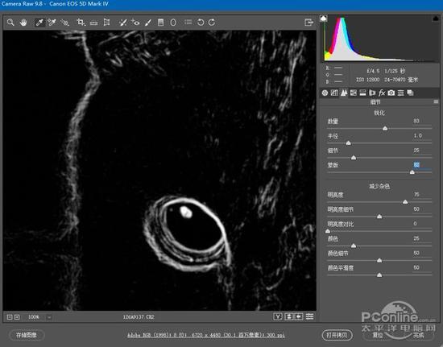The image size is (443, 347).
Task: Switch to the Effects fx tab
Action: coord(382,93)
